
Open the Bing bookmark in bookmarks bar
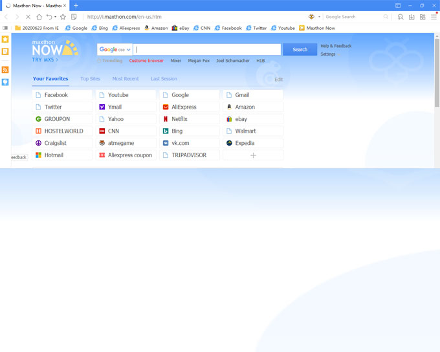[x=100, y=28]
